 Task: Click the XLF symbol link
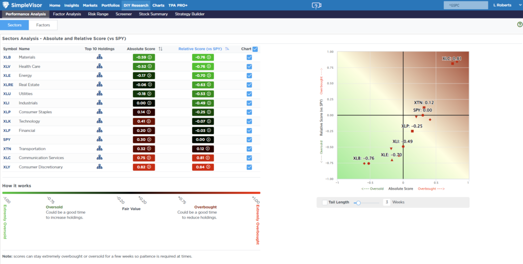(x=7, y=130)
